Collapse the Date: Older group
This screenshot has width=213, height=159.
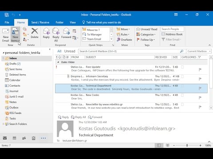tap(58, 62)
